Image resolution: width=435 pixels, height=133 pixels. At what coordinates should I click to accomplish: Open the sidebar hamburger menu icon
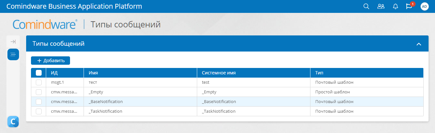(x=13, y=54)
